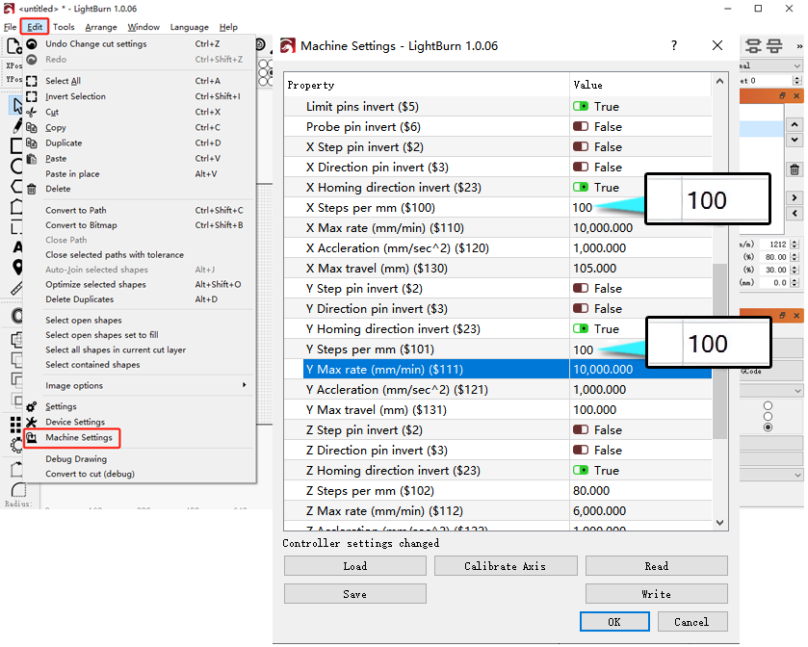Increment the 80.00 percent value stepper

tap(795, 254)
